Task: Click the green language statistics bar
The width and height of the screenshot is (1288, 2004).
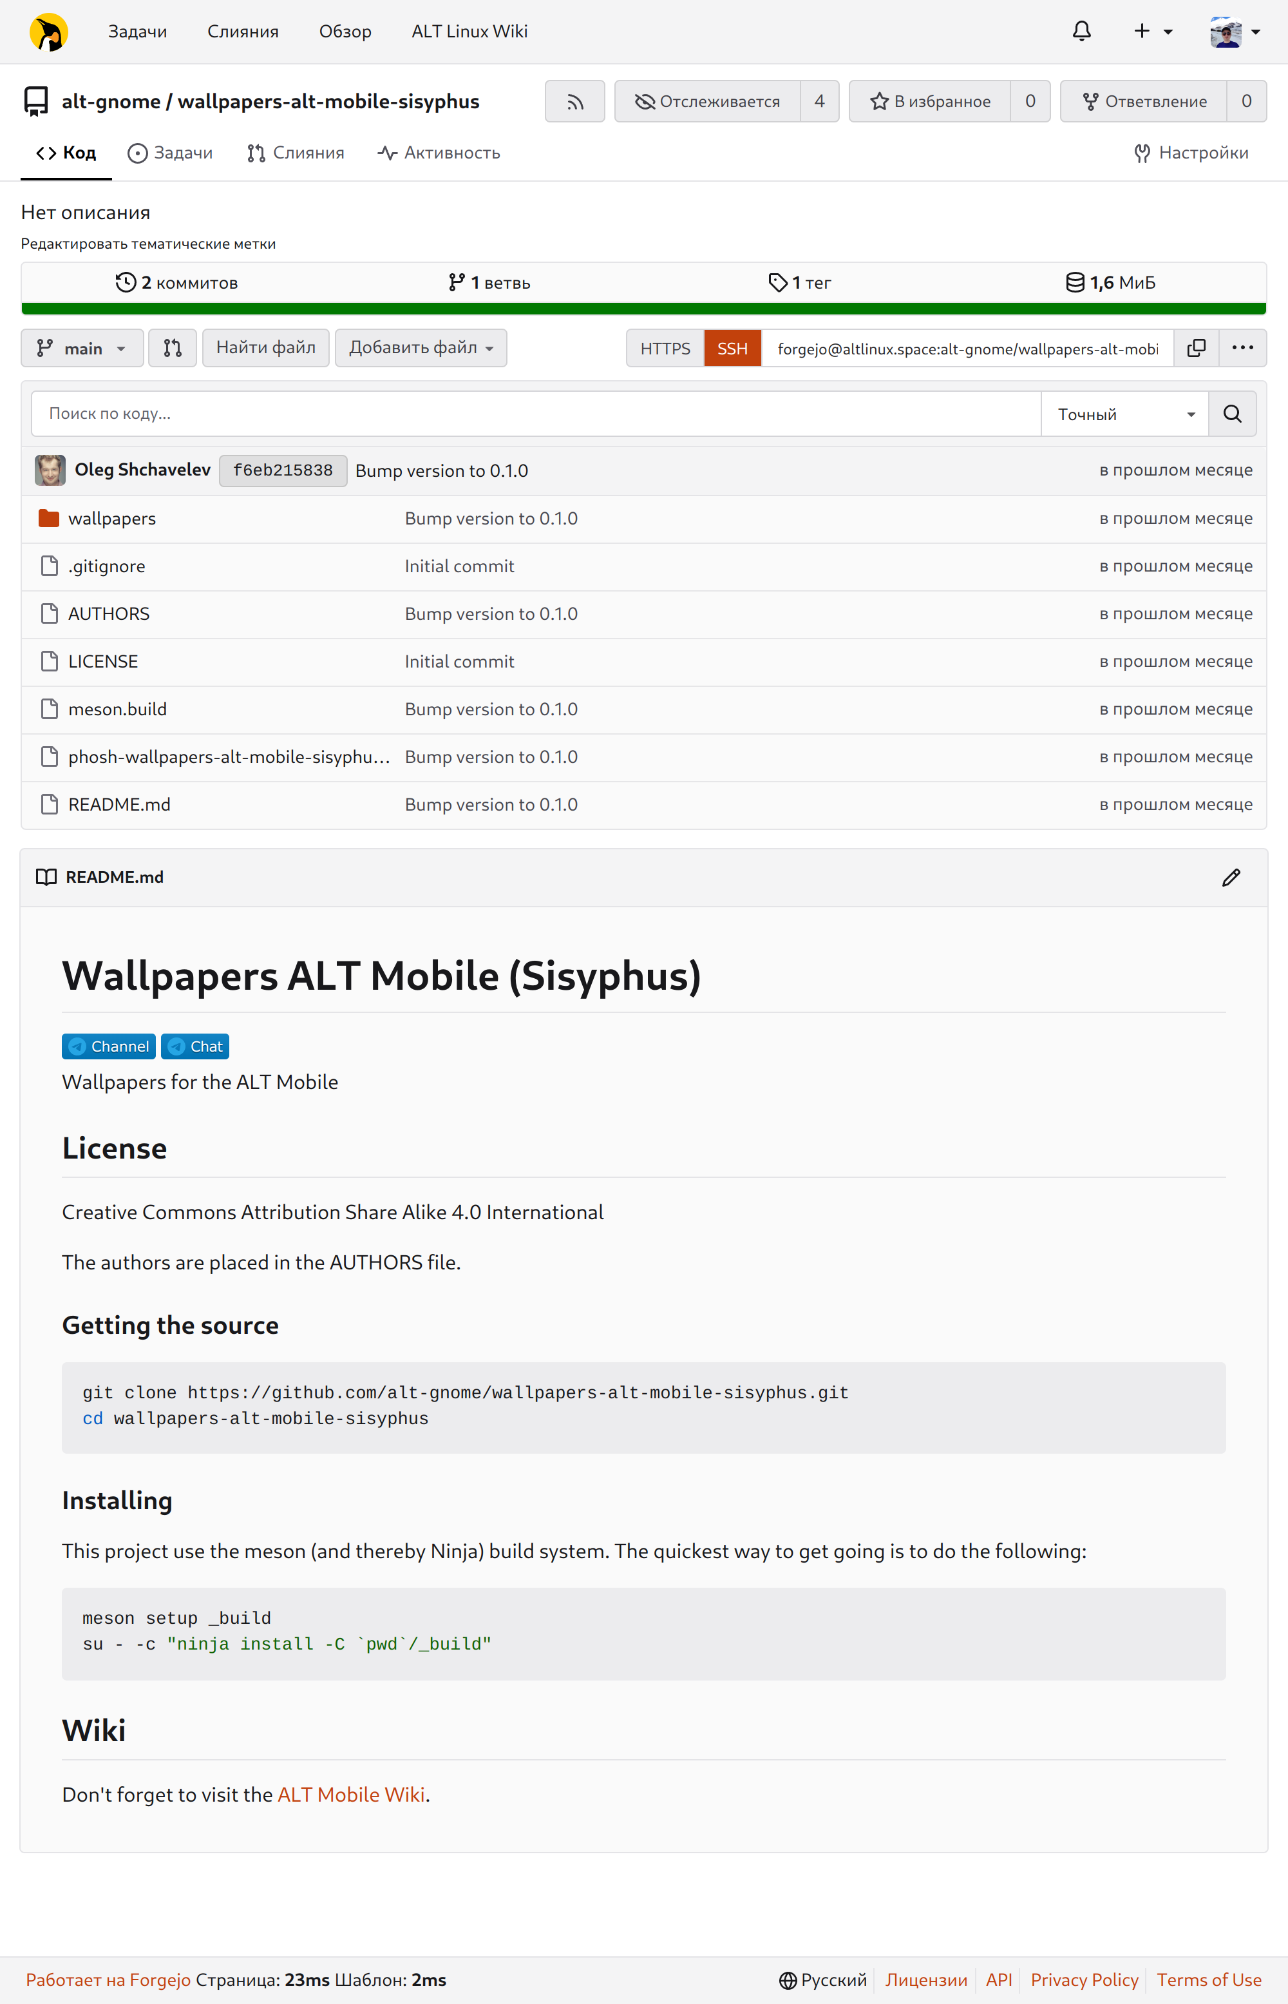Action: 644,309
